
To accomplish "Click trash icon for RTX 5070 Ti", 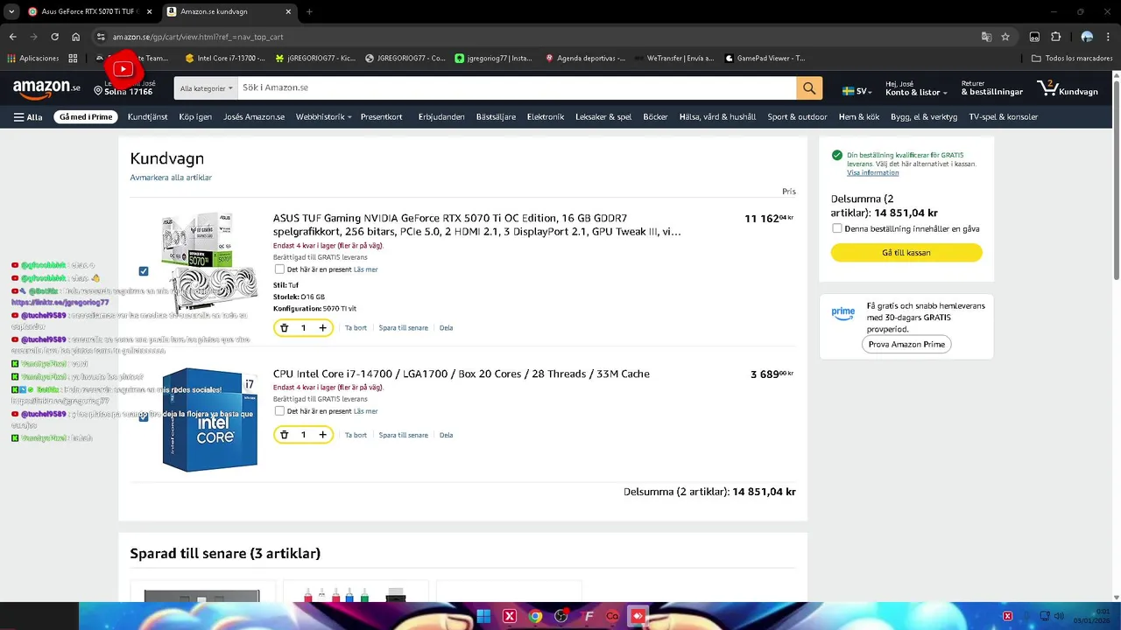I will pos(284,328).
